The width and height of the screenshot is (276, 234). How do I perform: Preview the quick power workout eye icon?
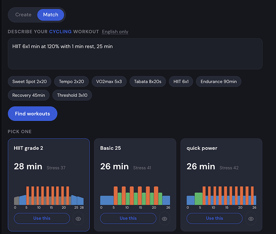click(x=251, y=219)
